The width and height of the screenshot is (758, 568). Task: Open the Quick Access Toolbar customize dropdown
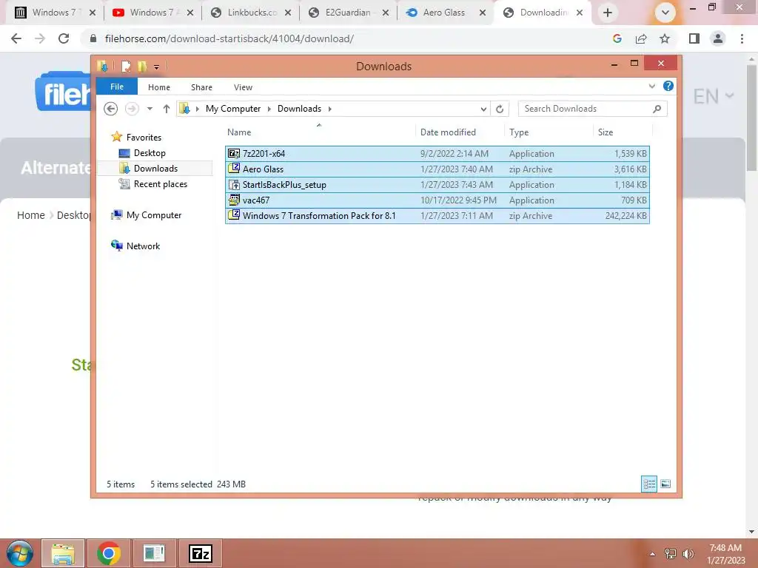pyautogui.click(x=157, y=67)
